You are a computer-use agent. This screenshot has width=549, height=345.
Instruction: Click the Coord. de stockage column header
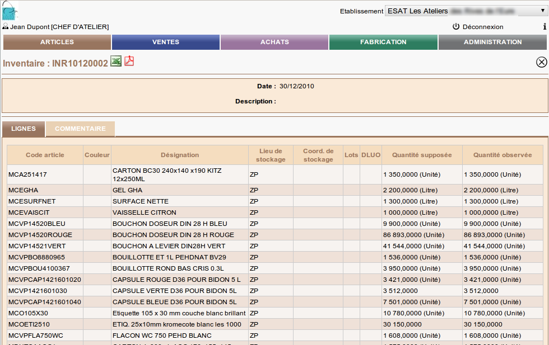click(x=318, y=155)
